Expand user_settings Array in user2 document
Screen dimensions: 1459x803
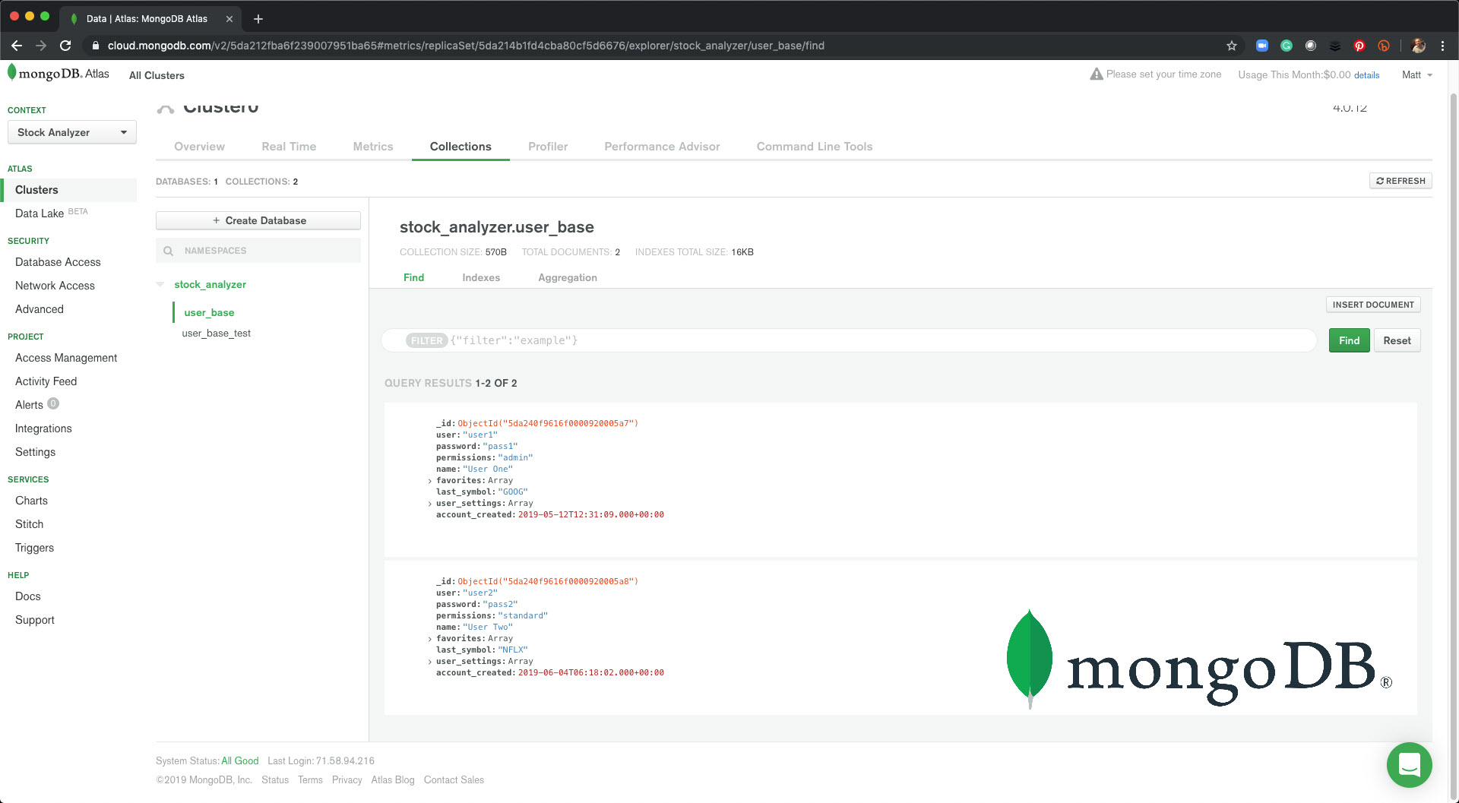click(429, 662)
